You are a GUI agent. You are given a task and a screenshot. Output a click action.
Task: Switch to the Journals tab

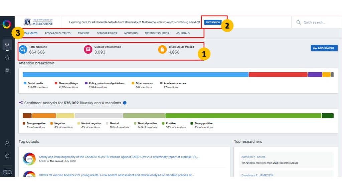183,33
